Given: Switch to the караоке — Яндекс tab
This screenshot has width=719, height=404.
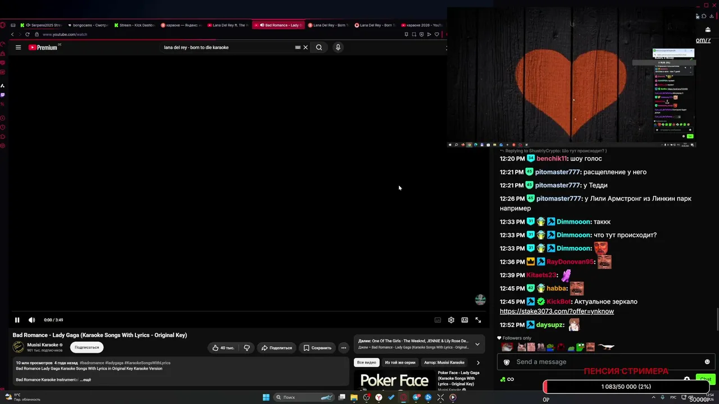Looking at the screenshot, I should tap(181, 25).
